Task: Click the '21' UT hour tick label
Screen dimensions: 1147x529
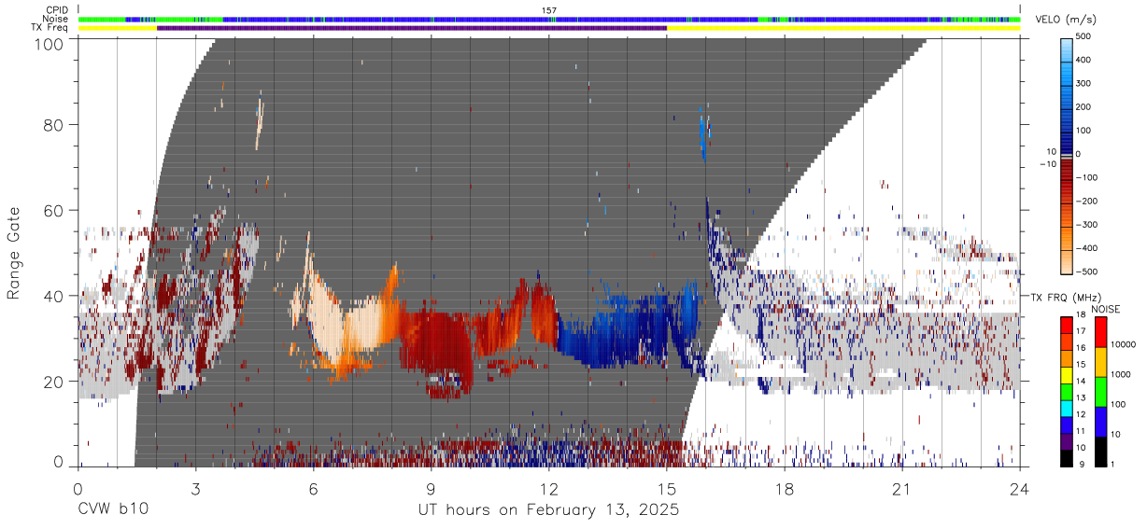Action: (902, 489)
